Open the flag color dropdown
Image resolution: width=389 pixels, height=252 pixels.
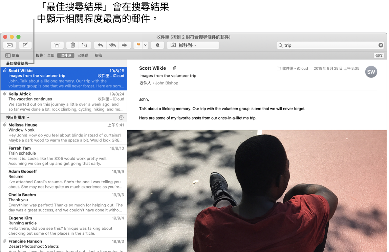coord(145,45)
